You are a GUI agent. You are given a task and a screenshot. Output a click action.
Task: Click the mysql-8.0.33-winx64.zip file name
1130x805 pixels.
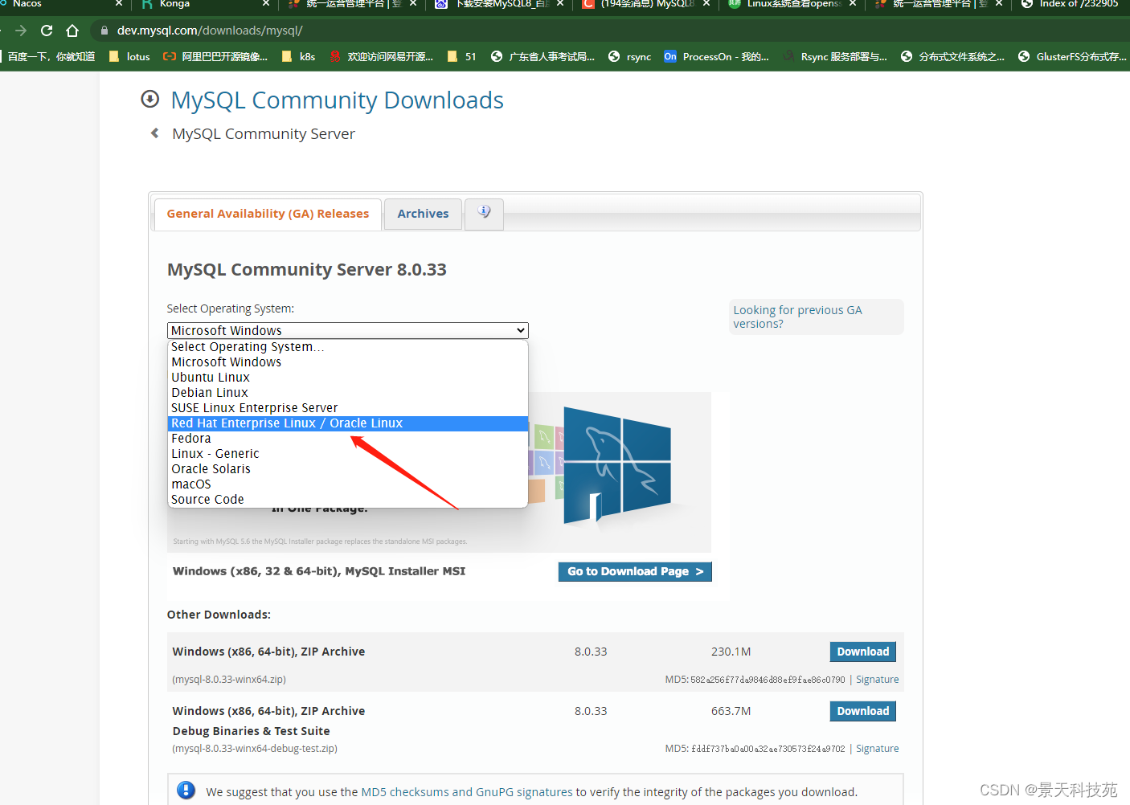[x=229, y=680]
